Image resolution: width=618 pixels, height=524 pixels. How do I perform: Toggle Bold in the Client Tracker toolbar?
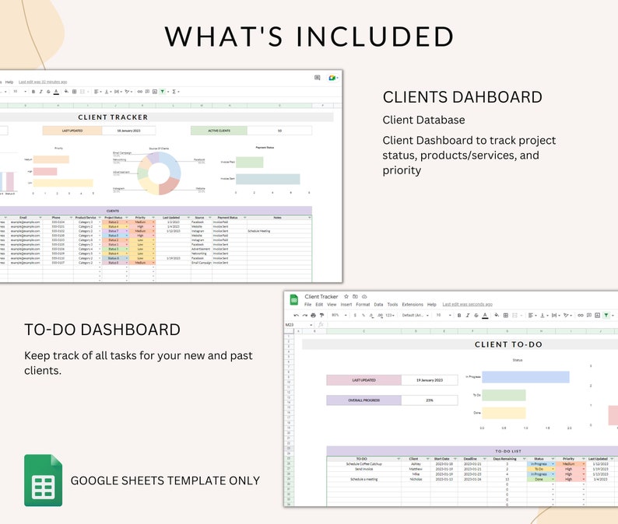(33, 92)
